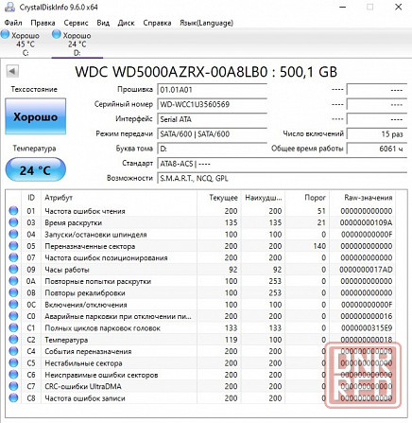Click status circle for attribute 0C

click(x=13, y=305)
